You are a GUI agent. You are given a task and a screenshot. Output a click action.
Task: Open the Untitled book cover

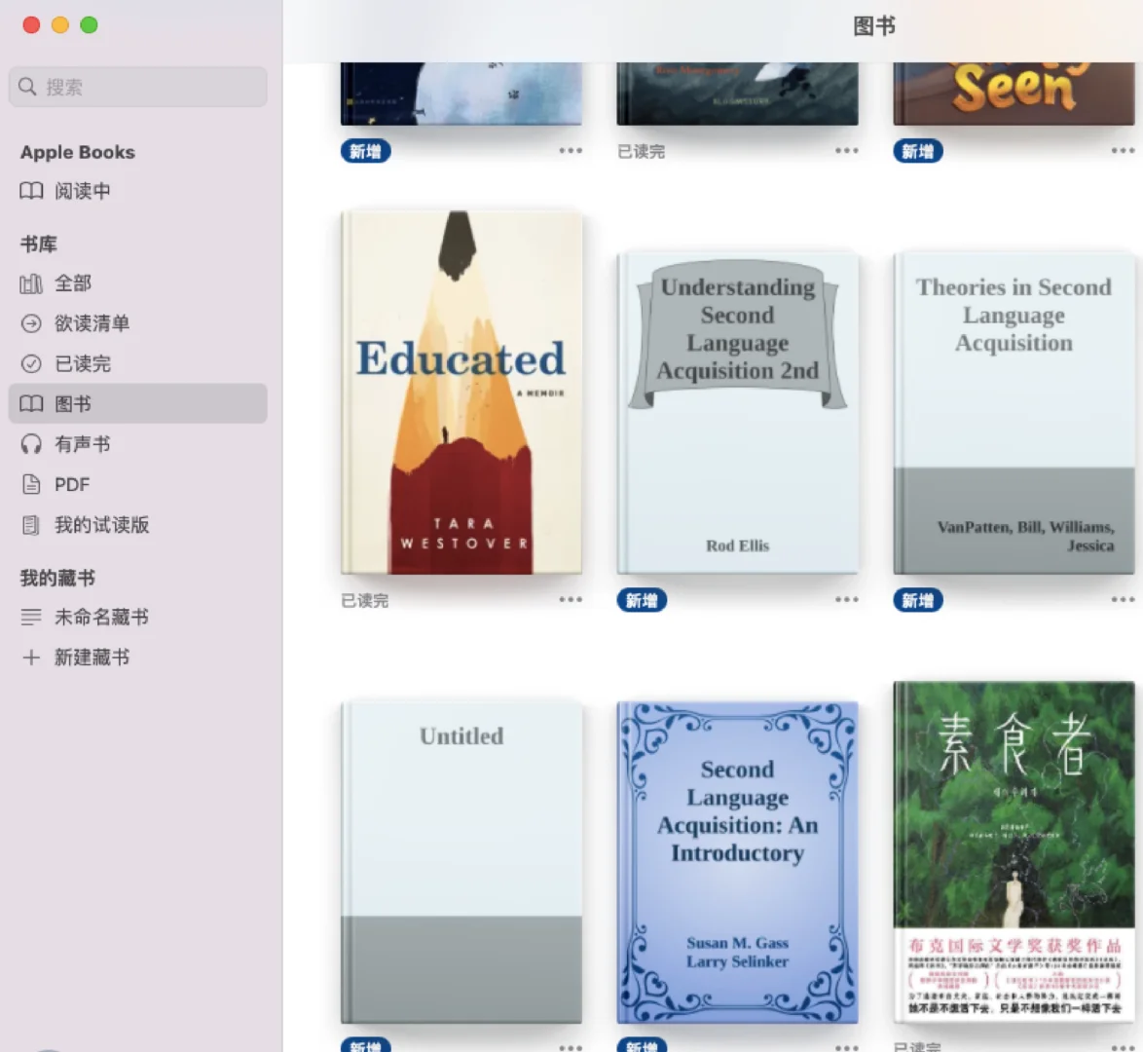coord(461,862)
